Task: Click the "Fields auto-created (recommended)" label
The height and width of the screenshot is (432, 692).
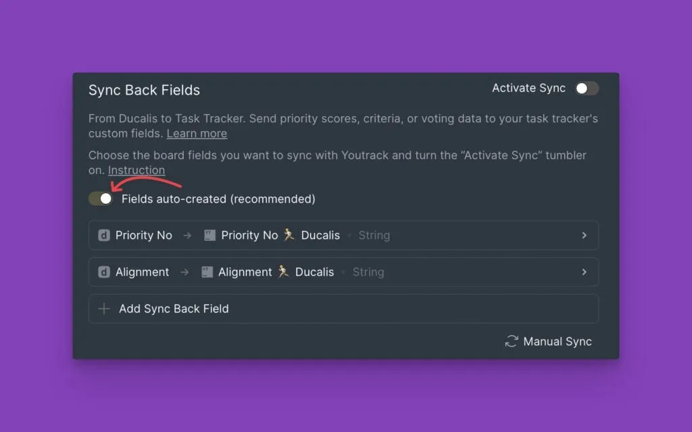Action: pos(218,199)
